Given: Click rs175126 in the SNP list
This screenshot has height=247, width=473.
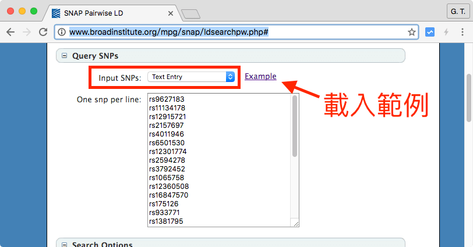Looking at the screenshot, I should [164, 204].
